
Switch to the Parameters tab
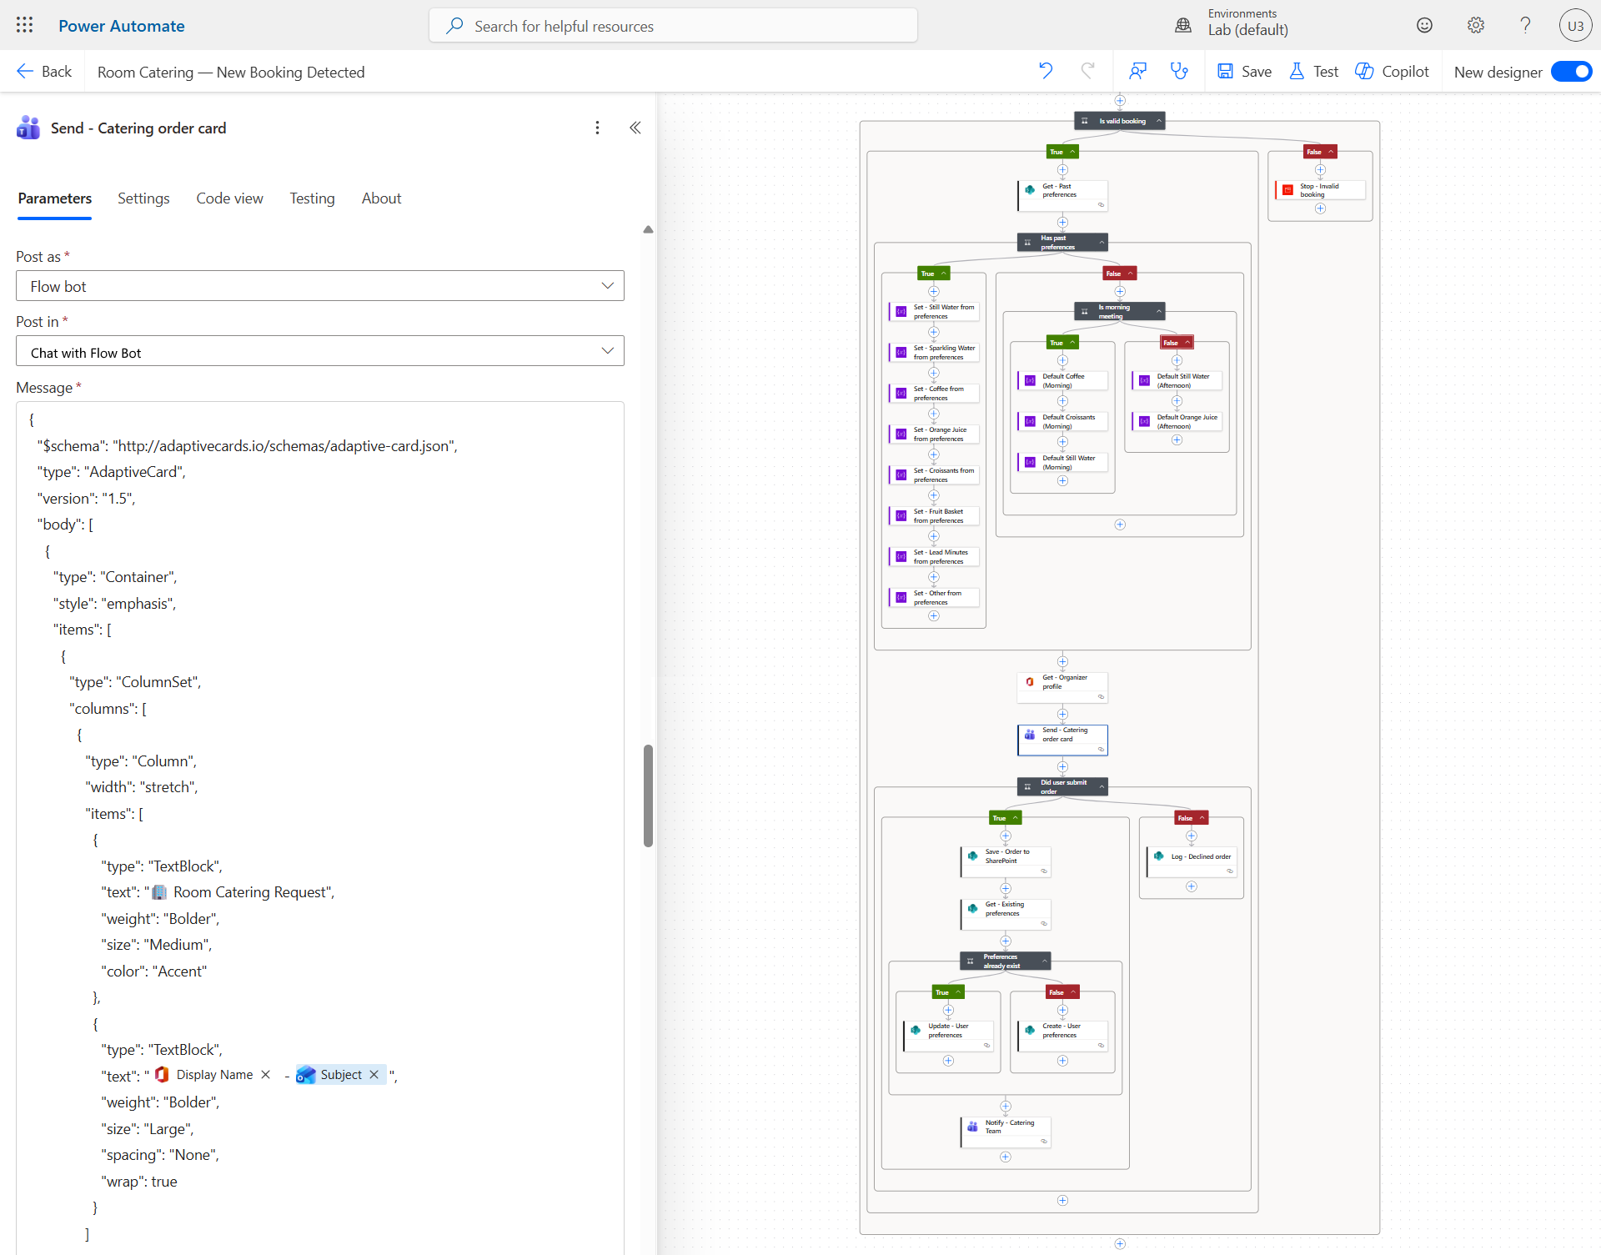[55, 198]
